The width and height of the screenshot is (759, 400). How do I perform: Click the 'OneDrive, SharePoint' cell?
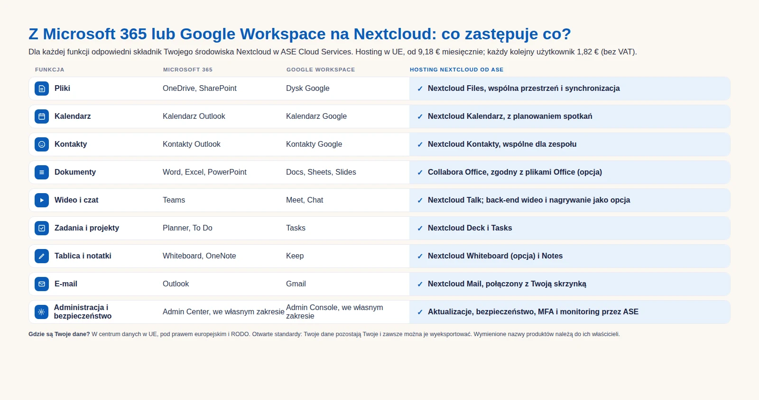[x=200, y=89]
